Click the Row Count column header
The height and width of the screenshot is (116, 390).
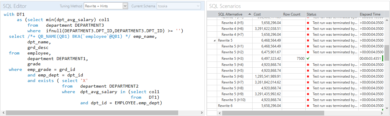[x=294, y=14]
